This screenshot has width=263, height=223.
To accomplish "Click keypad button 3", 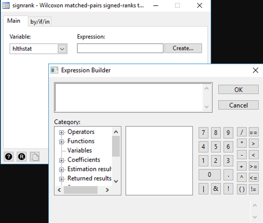I will tap(228, 161).
